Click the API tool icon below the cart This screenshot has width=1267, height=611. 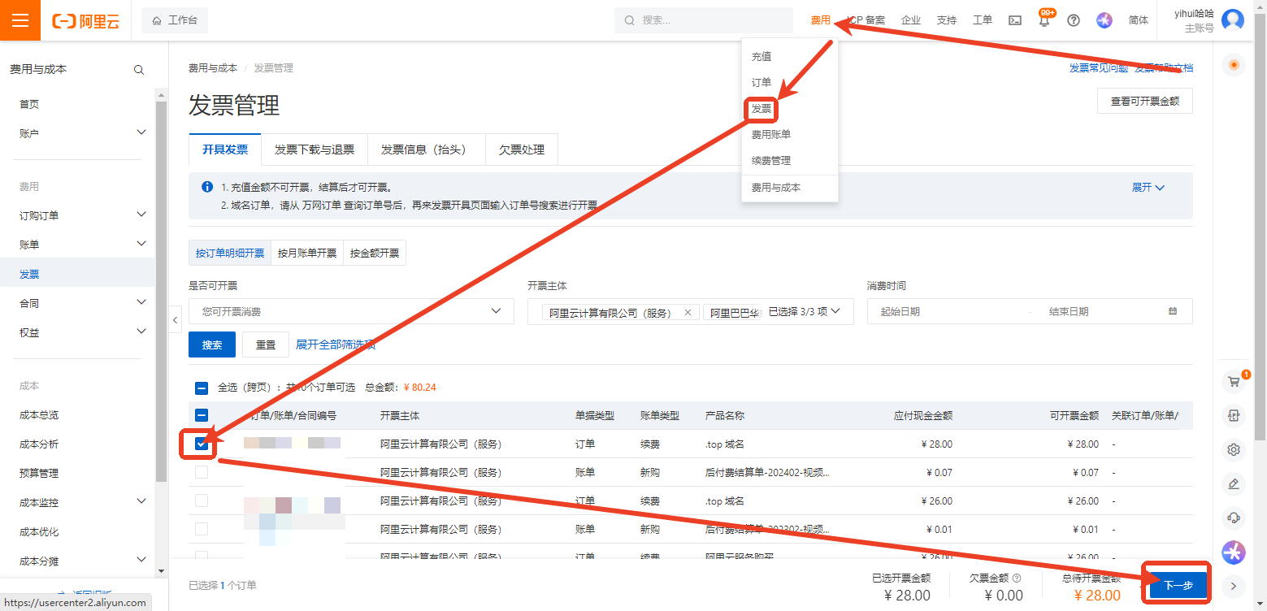(1234, 415)
